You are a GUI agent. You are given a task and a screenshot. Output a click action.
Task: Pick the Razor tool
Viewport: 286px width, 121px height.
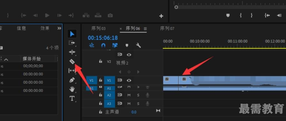click(x=72, y=62)
